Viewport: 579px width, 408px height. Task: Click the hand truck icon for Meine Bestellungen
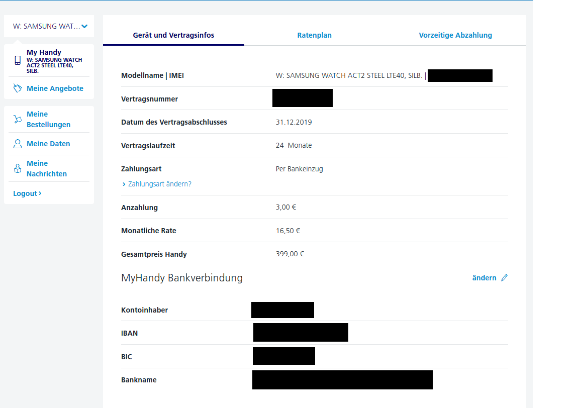[x=18, y=119]
